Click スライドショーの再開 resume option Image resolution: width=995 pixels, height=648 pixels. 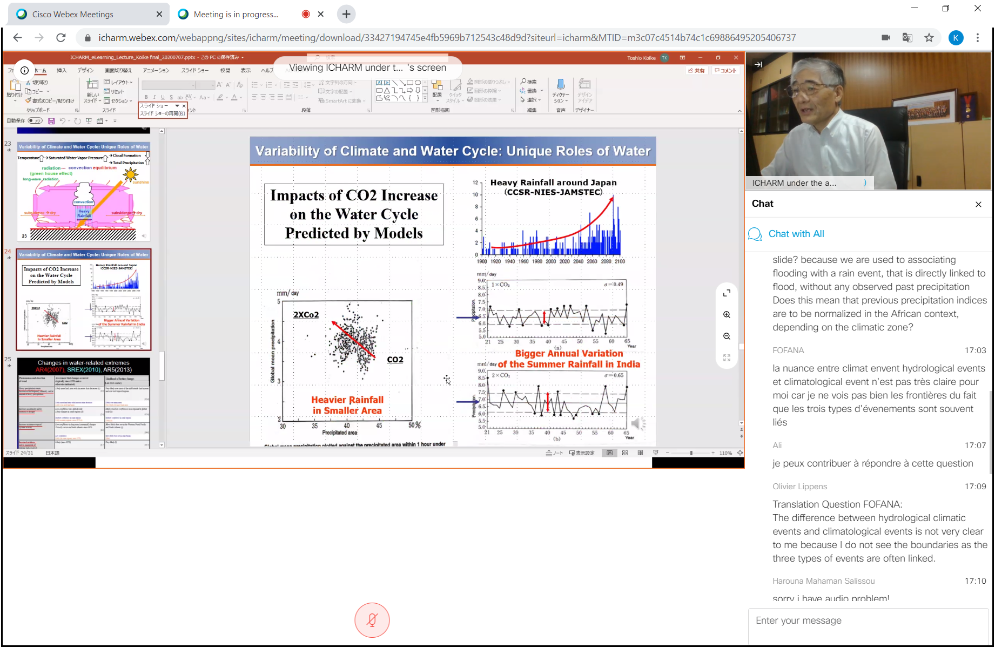[162, 113]
